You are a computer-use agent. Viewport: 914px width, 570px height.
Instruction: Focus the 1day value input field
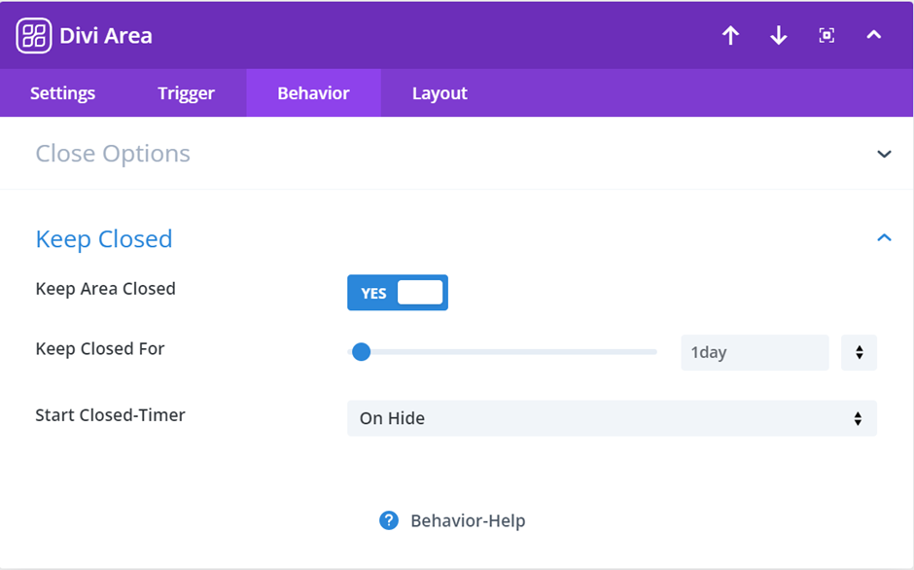(755, 352)
